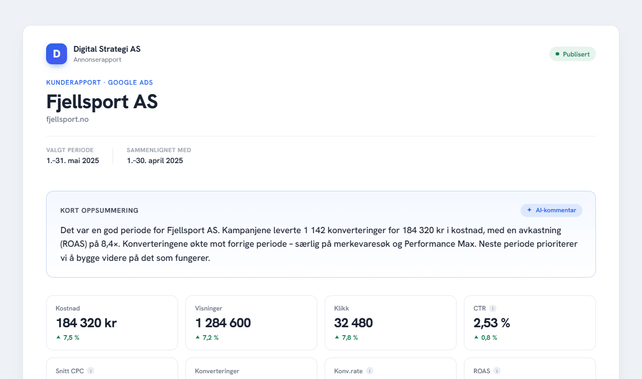Click the Publisert status badge
The height and width of the screenshot is (379, 642).
click(x=572, y=54)
